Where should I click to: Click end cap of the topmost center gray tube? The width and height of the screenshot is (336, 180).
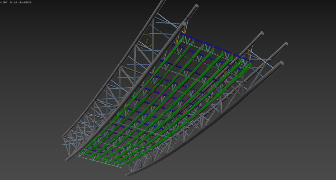[196, 6]
